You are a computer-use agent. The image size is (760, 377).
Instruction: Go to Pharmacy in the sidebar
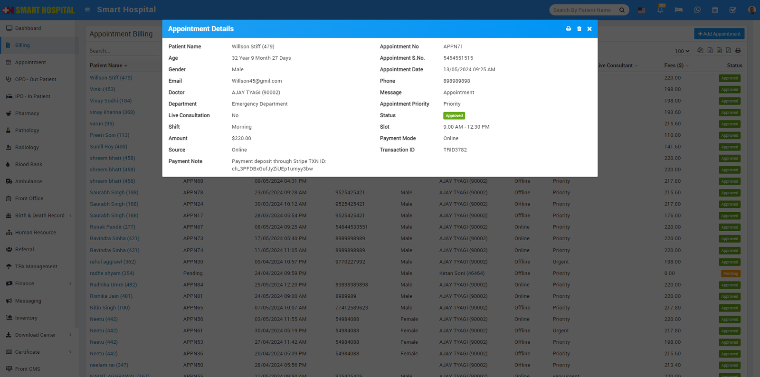pyautogui.click(x=27, y=113)
